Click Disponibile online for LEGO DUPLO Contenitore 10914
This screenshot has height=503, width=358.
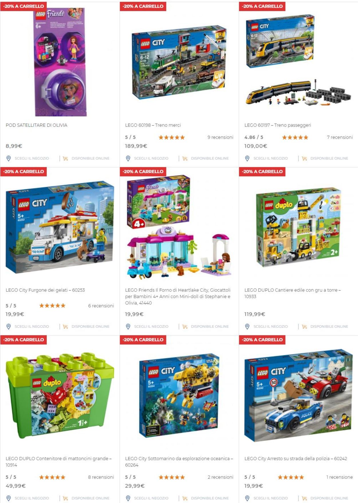click(x=91, y=498)
